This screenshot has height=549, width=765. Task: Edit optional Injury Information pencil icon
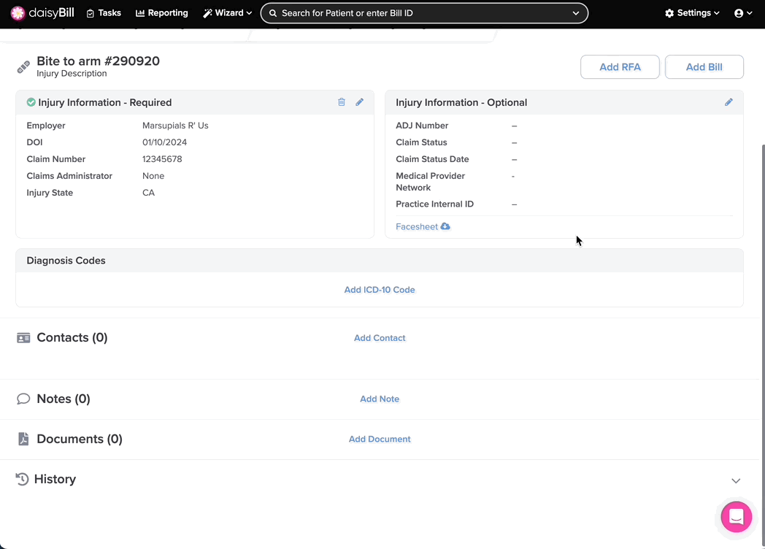(729, 102)
